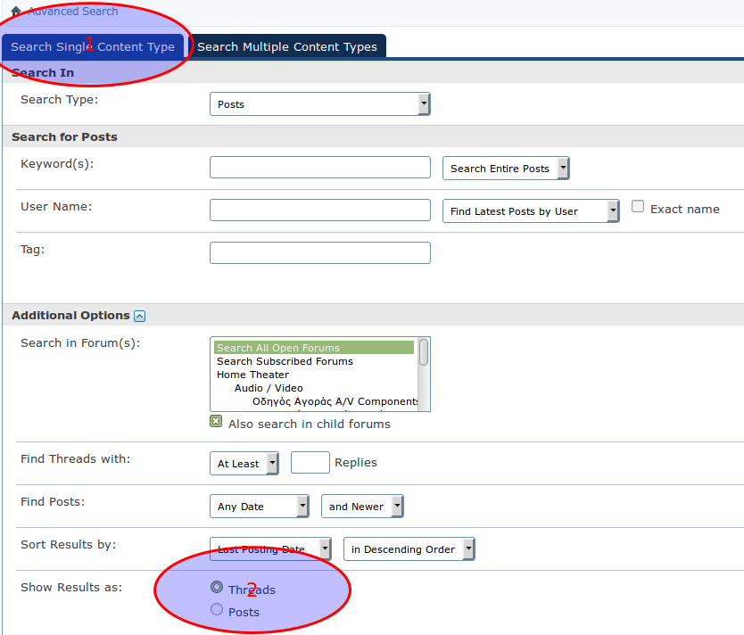Select the Posts radio button for results
The image size is (744, 635).
217,610
